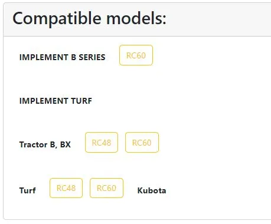Click the word IMPLEMENT in IMPLEMENT B SERIES

click(x=44, y=57)
